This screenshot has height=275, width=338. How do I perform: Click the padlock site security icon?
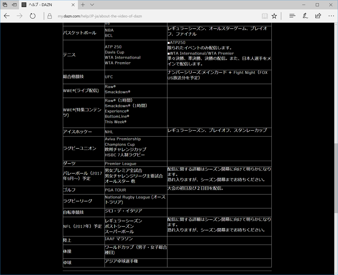(x=49, y=16)
